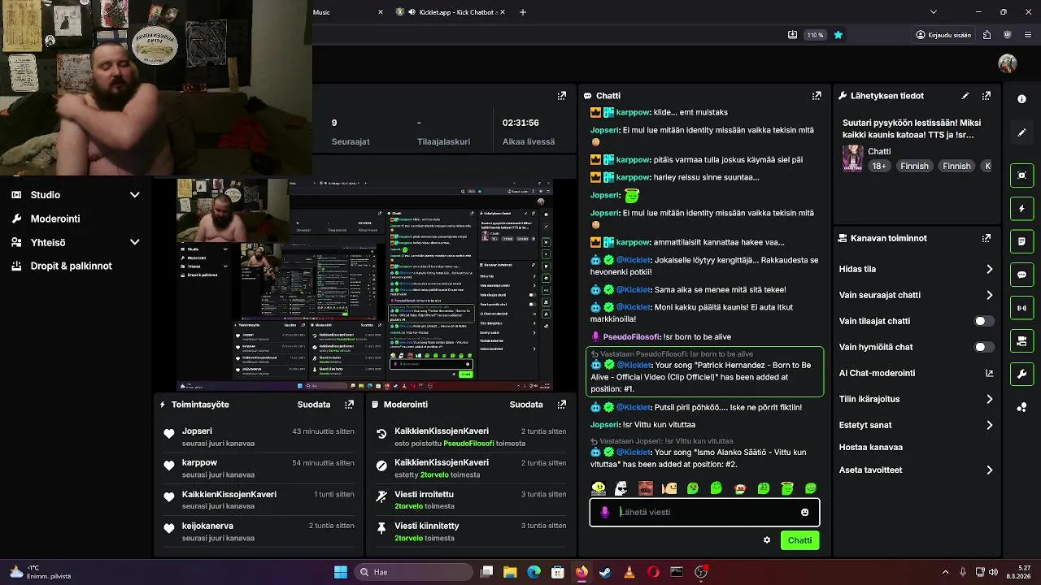Pop out the stream stats panel
The height and width of the screenshot is (585, 1041).
[x=561, y=95]
